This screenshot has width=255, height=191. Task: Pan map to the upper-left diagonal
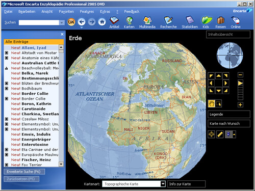pyautogui.click(x=211, y=76)
